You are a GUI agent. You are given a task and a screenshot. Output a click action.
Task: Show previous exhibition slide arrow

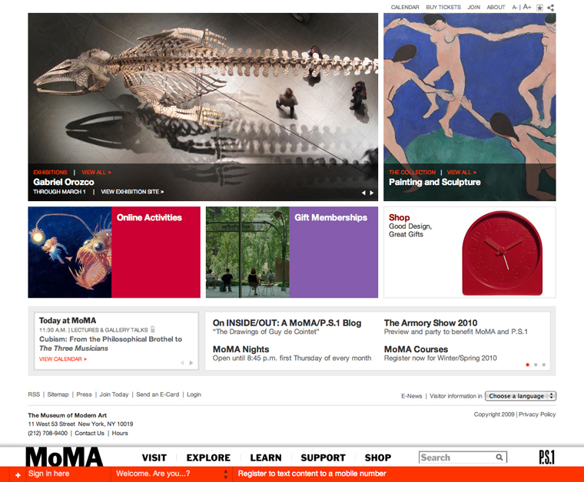point(364,193)
